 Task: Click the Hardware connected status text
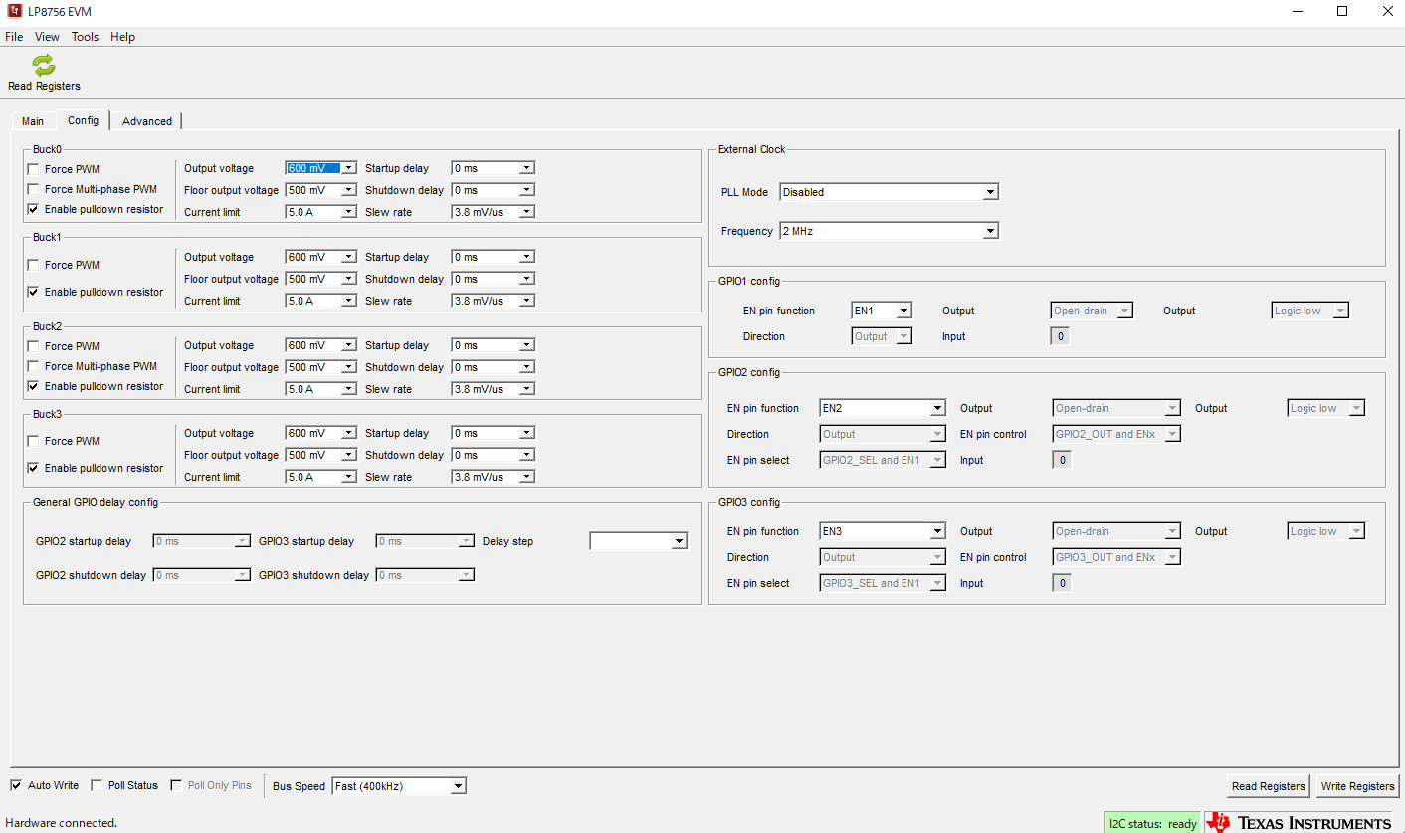click(x=62, y=823)
